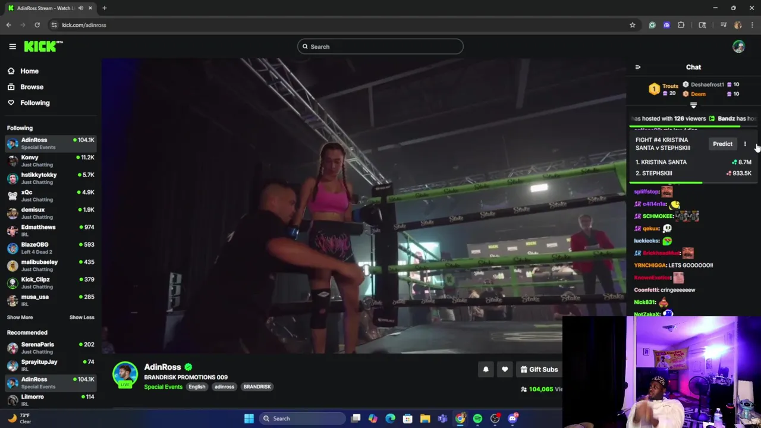The width and height of the screenshot is (761, 428).
Task: Click Show Less in Following list
Action: point(81,317)
